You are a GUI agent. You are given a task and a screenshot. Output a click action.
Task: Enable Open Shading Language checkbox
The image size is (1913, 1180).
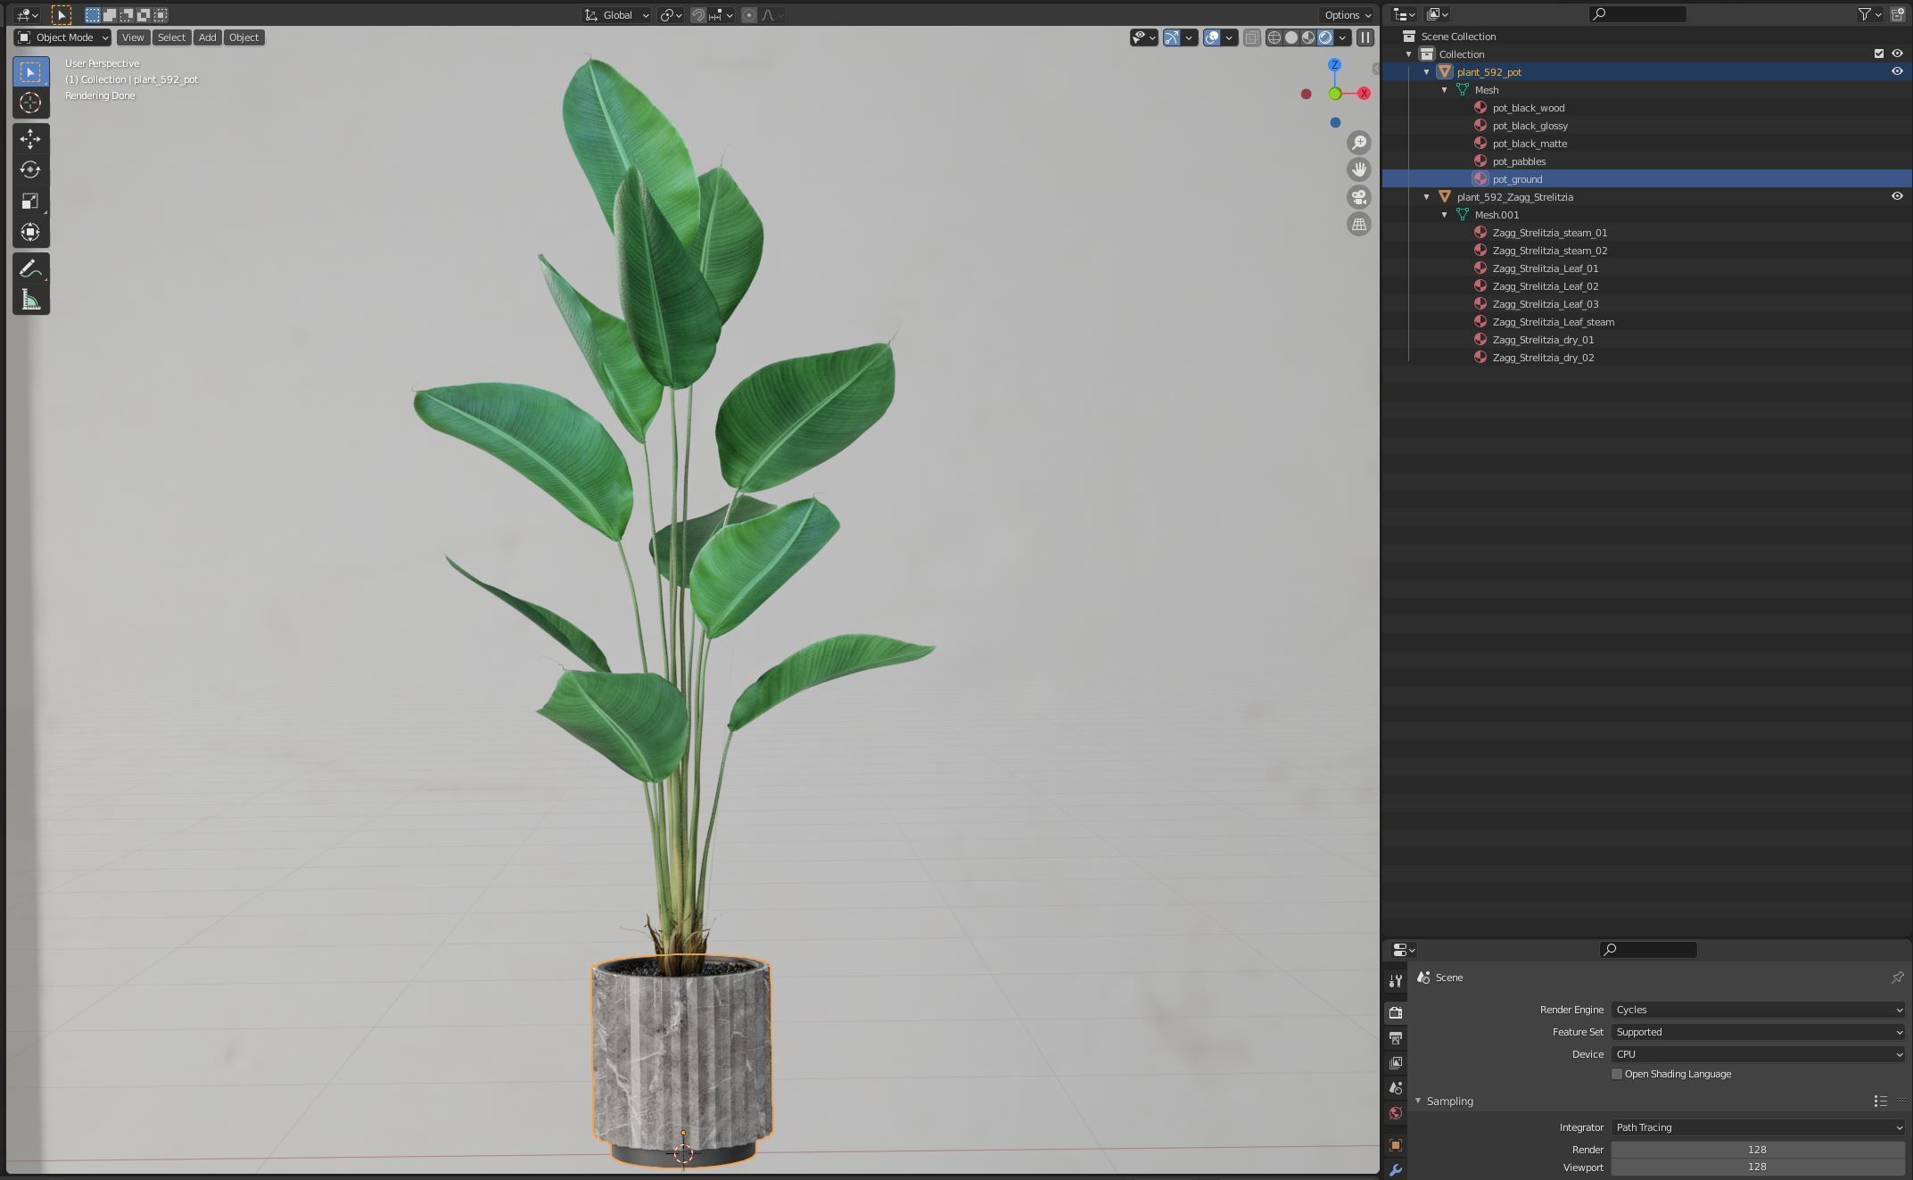pos(1617,1074)
